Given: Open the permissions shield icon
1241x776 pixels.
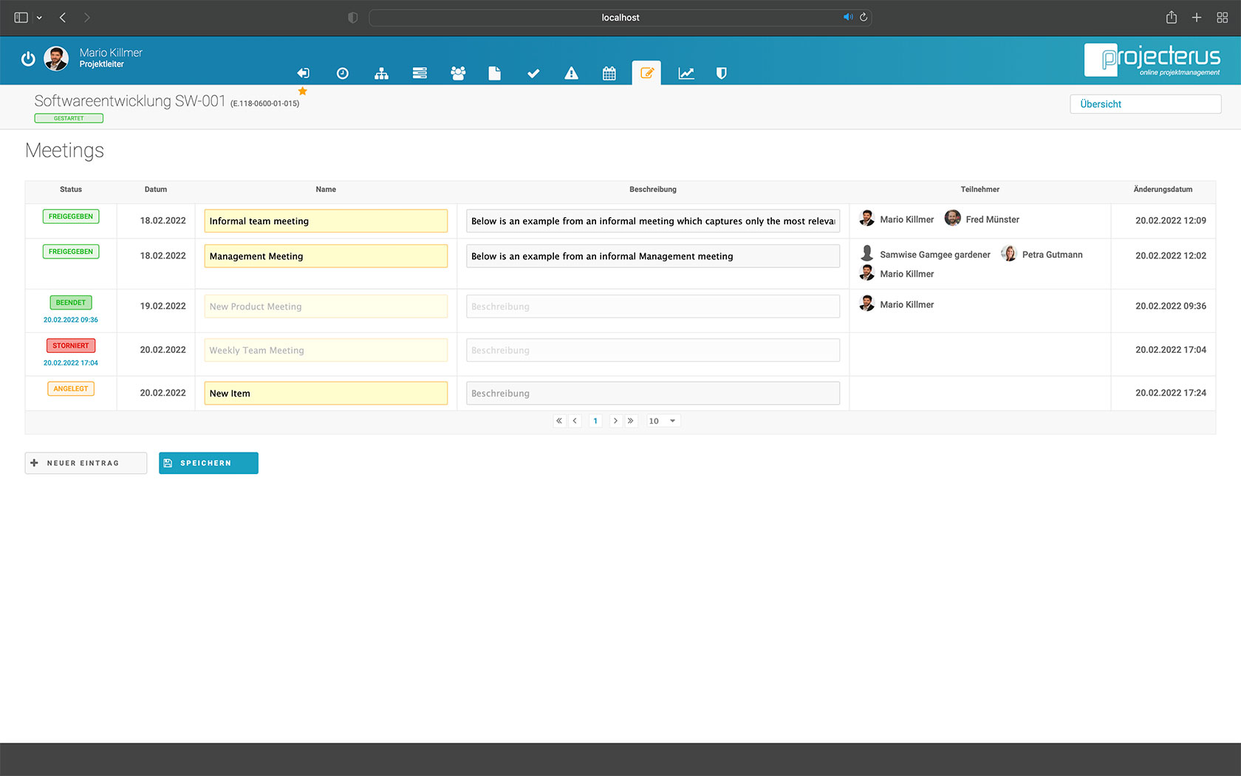Looking at the screenshot, I should 721,73.
